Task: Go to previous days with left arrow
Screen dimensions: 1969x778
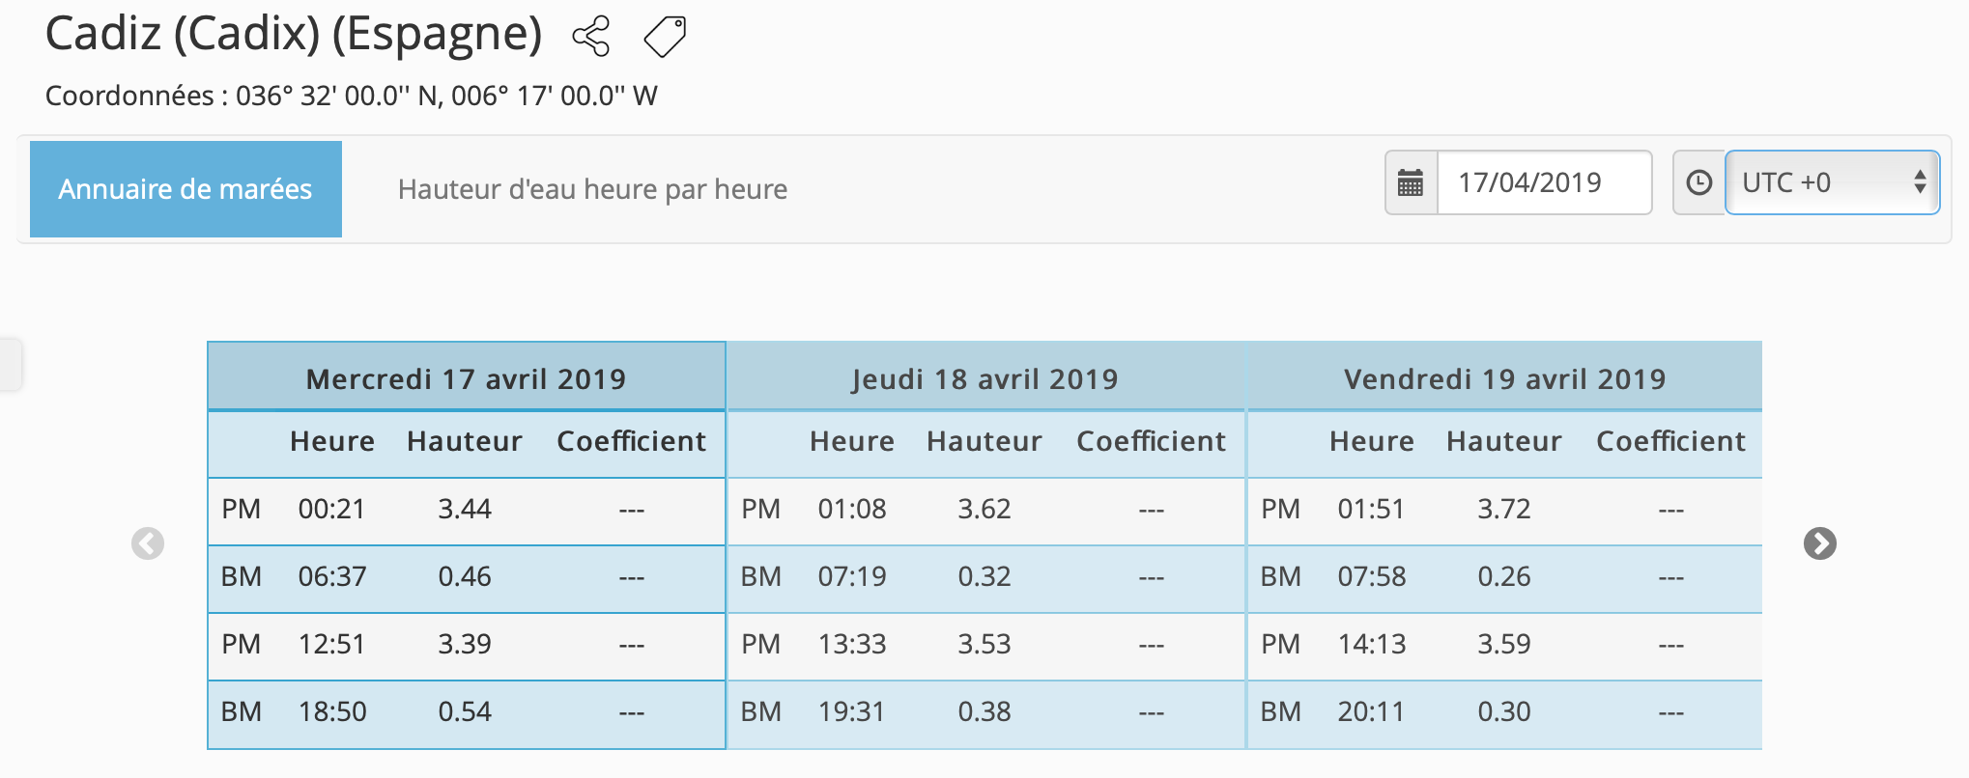Action: click(148, 543)
